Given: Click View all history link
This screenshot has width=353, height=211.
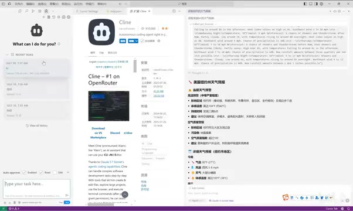Looking at the screenshot, I should 37,125.
